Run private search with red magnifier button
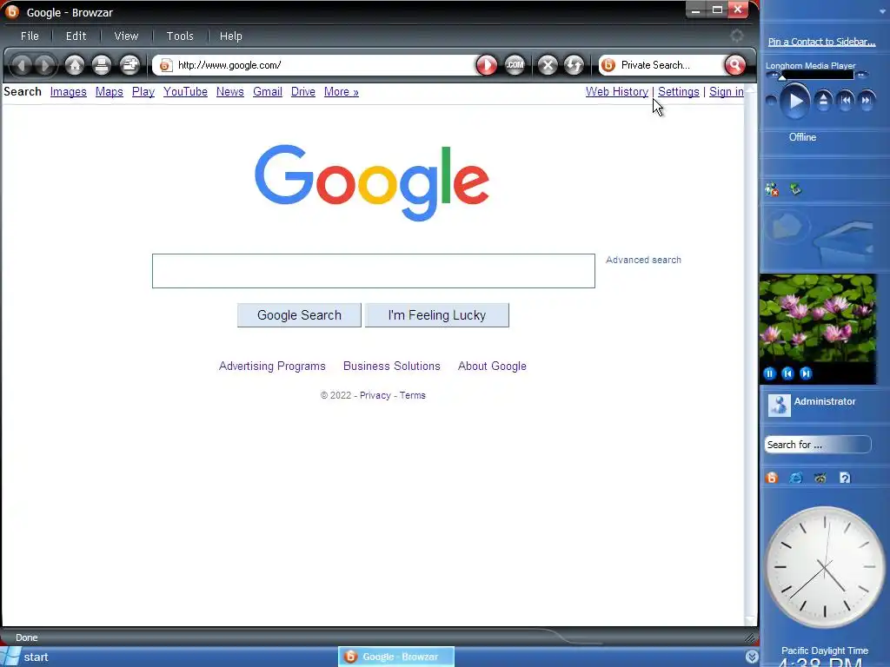The height and width of the screenshot is (667, 890). 735,65
